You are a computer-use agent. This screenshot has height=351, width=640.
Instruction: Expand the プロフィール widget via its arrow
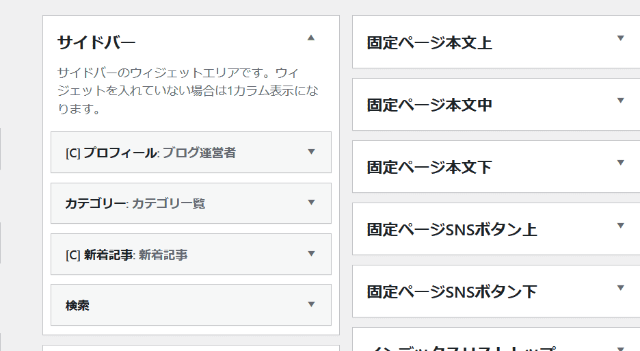point(311,152)
